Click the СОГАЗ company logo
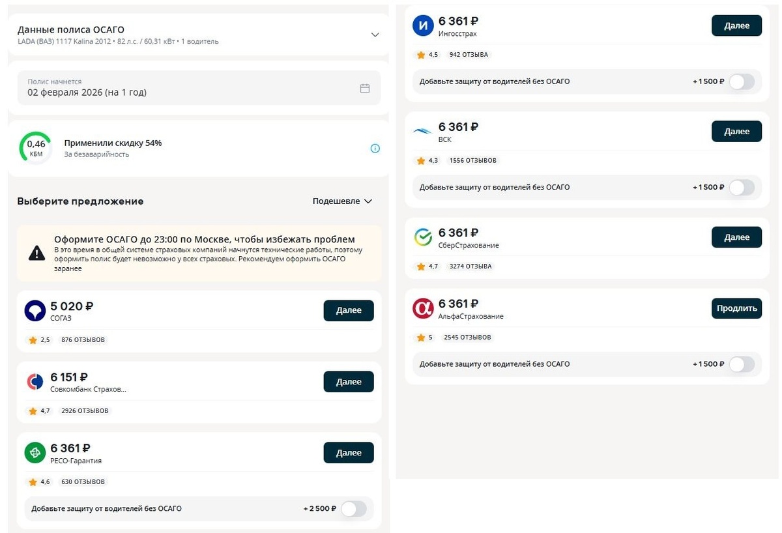Screen dimensions: 782x533 (35, 310)
